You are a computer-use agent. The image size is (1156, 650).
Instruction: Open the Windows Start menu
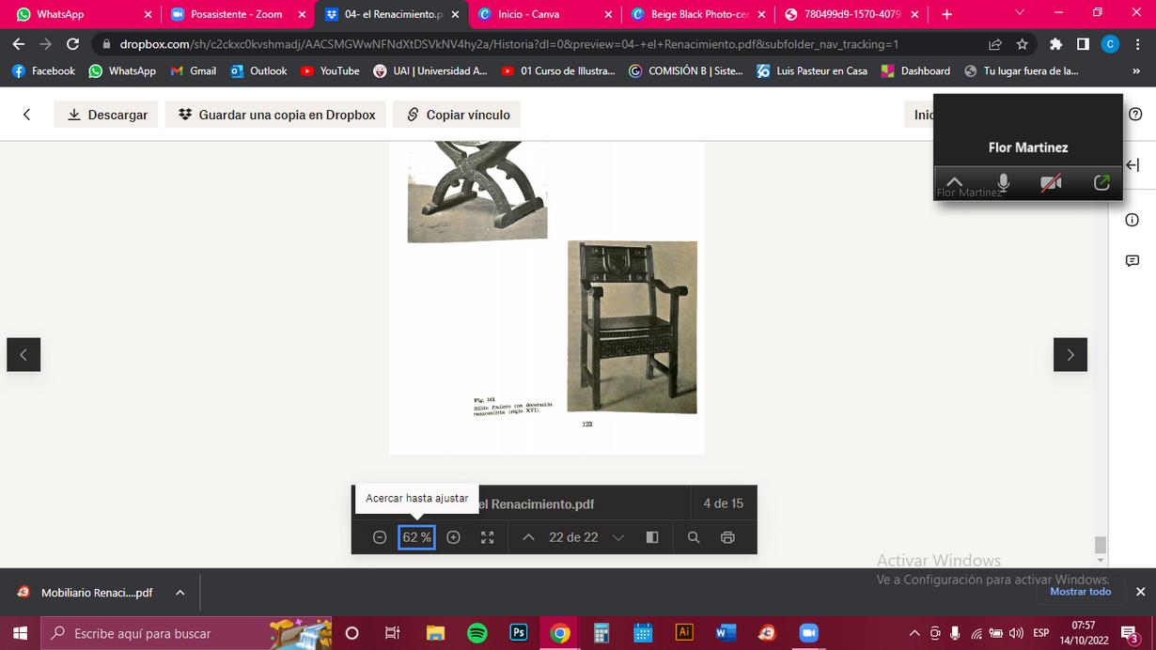coord(19,633)
